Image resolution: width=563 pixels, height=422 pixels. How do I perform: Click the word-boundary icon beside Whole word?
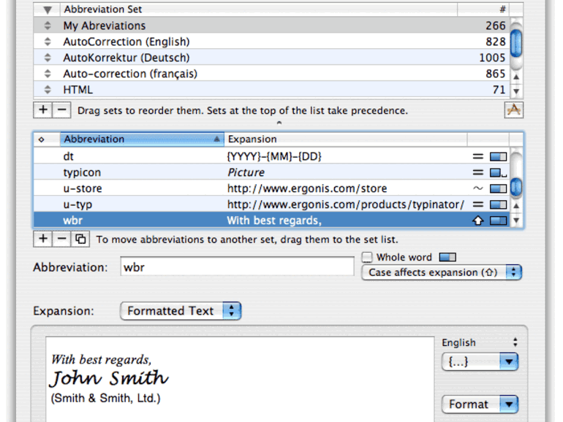tap(447, 257)
